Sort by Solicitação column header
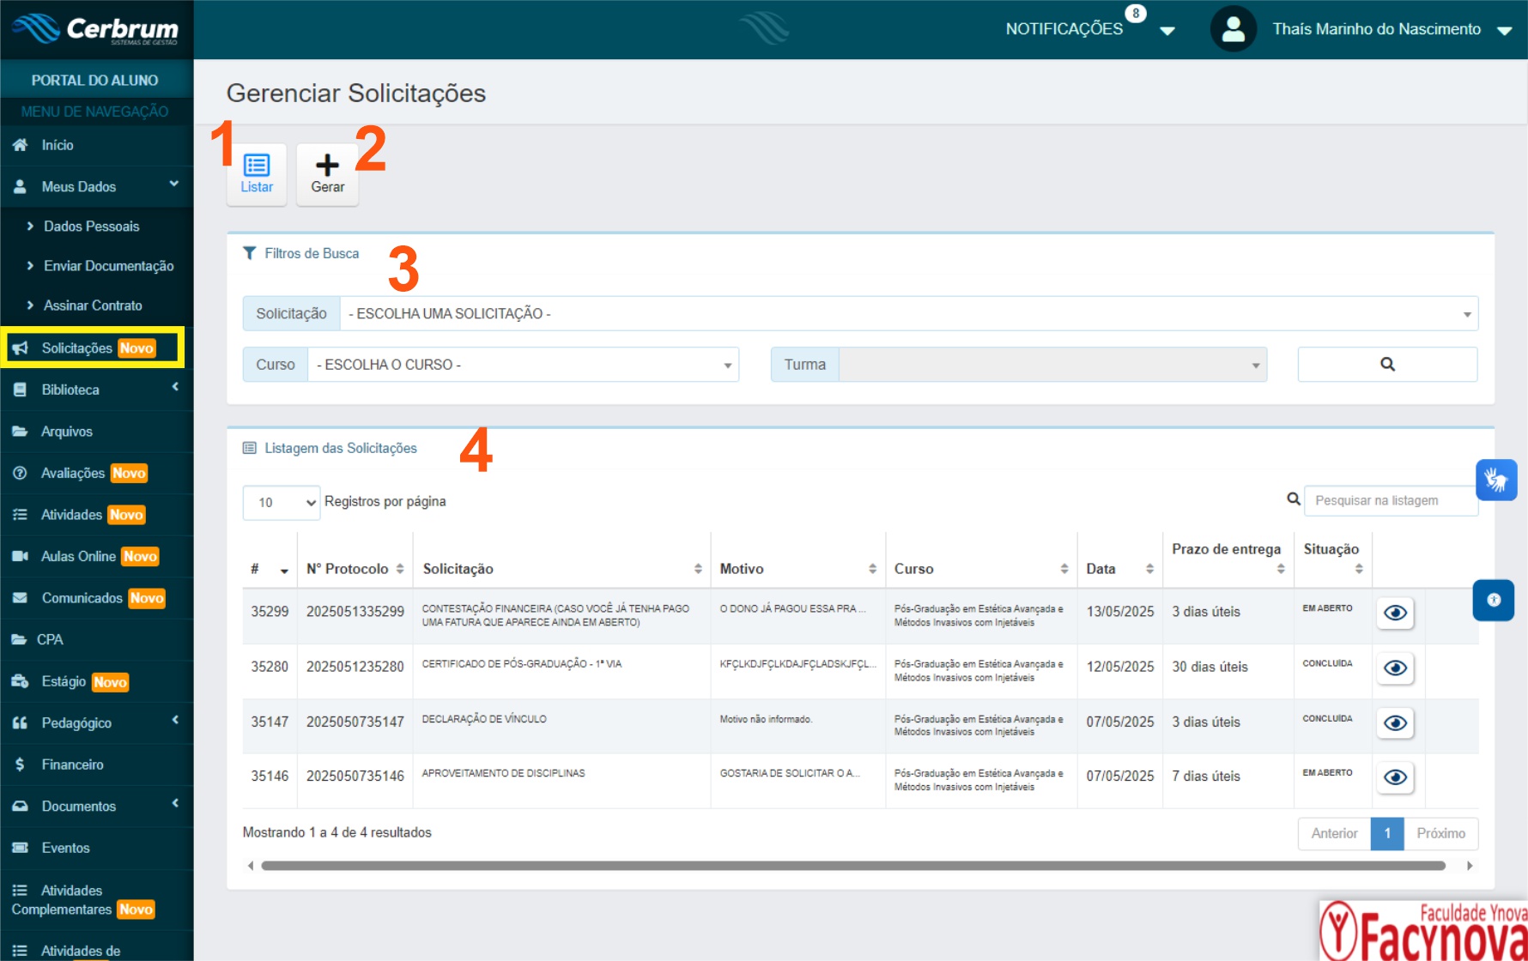 [x=562, y=570]
